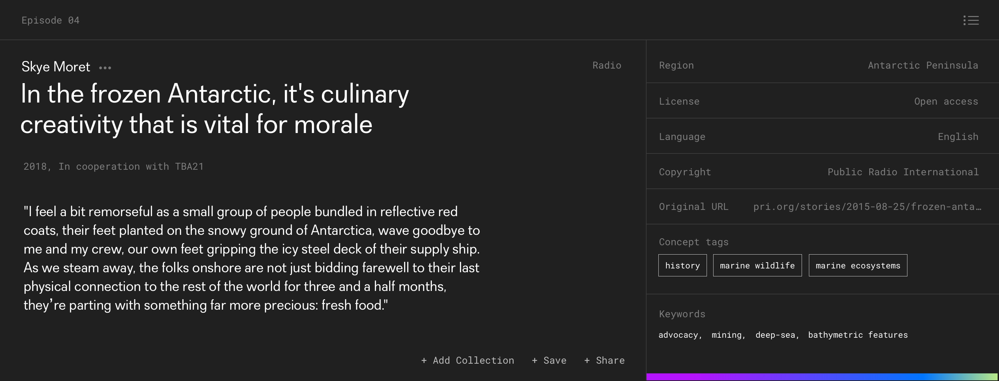
Task: Select the history concept tag
Action: click(x=682, y=266)
